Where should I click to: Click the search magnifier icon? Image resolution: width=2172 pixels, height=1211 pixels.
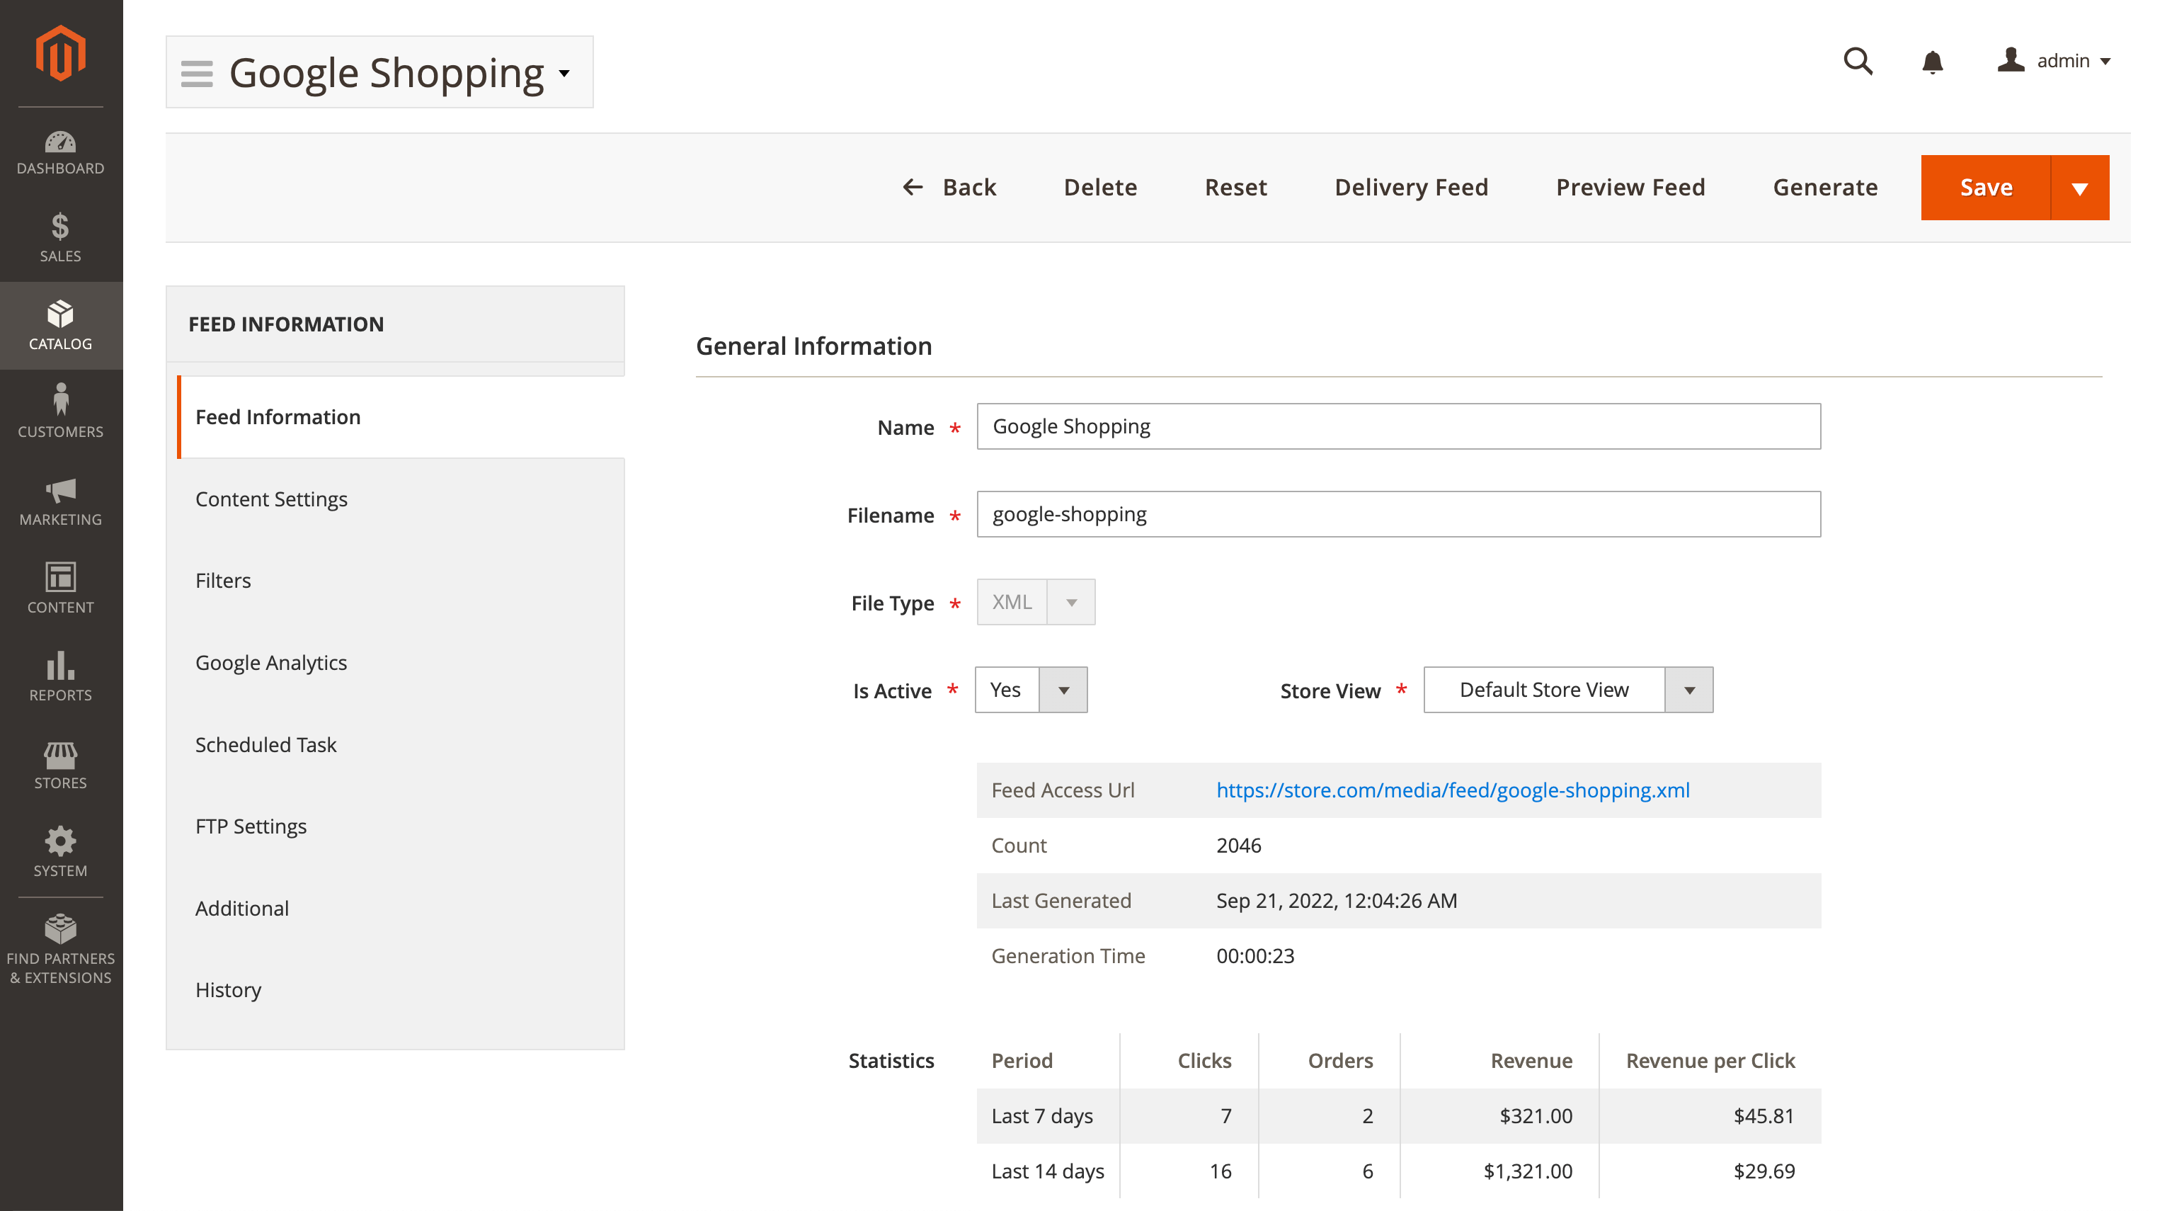click(1858, 61)
